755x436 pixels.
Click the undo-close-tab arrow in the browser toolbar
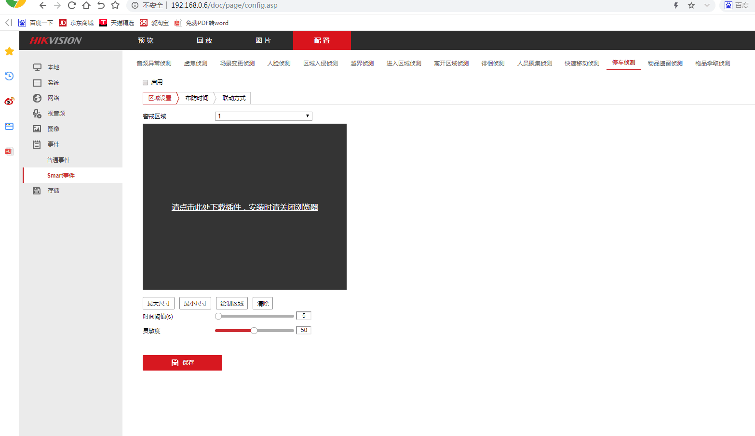pyautogui.click(x=101, y=5)
